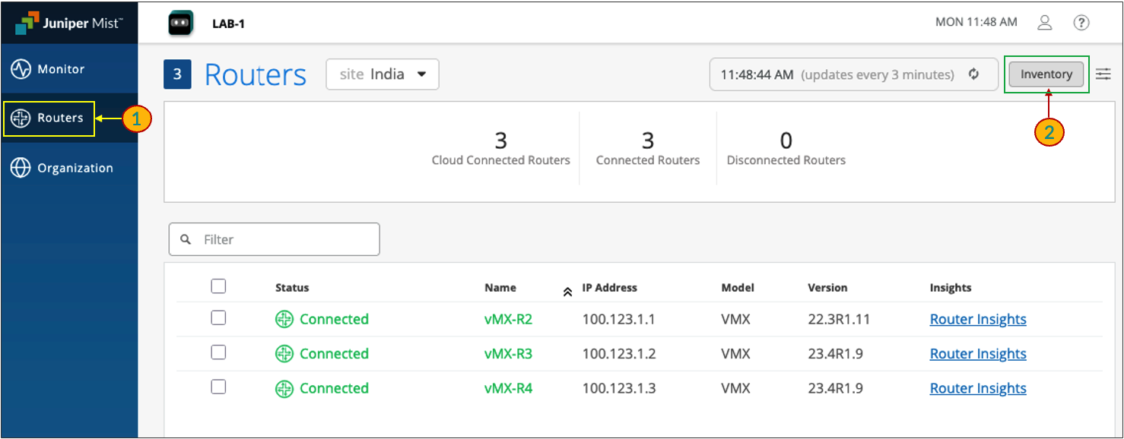Tick the checkbox for vMX-R3
The width and height of the screenshot is (1124, 439).
click(x=218, y=352)
